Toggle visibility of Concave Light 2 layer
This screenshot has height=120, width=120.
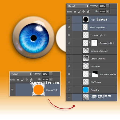69,35
